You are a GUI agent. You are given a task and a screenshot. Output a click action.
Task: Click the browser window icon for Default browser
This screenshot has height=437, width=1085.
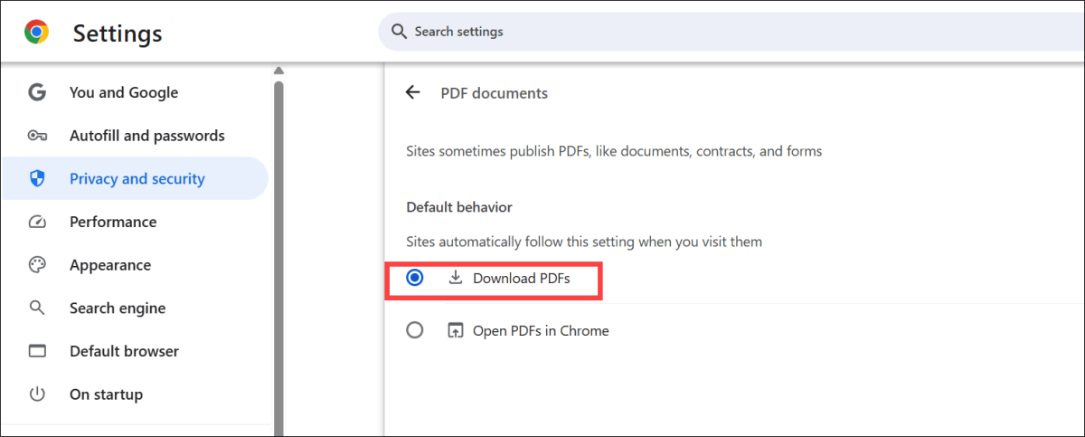[x=37, y=351]
